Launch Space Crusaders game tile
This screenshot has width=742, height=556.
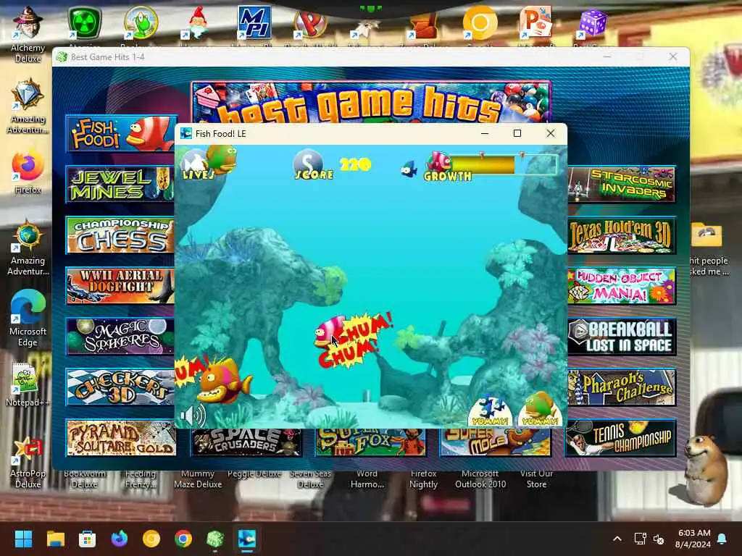[246, 442]
